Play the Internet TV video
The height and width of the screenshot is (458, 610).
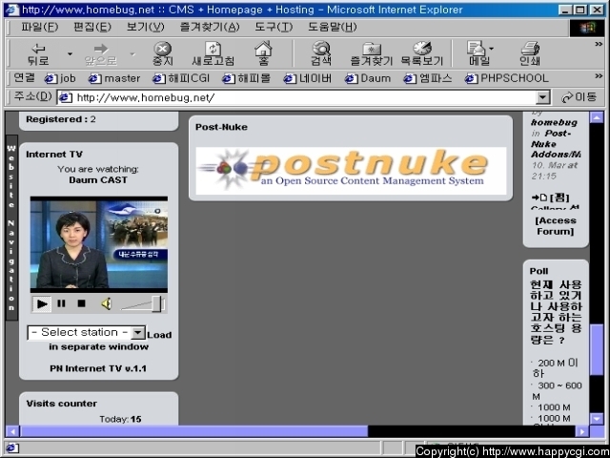pyautogui.click(x=42, y=303)
